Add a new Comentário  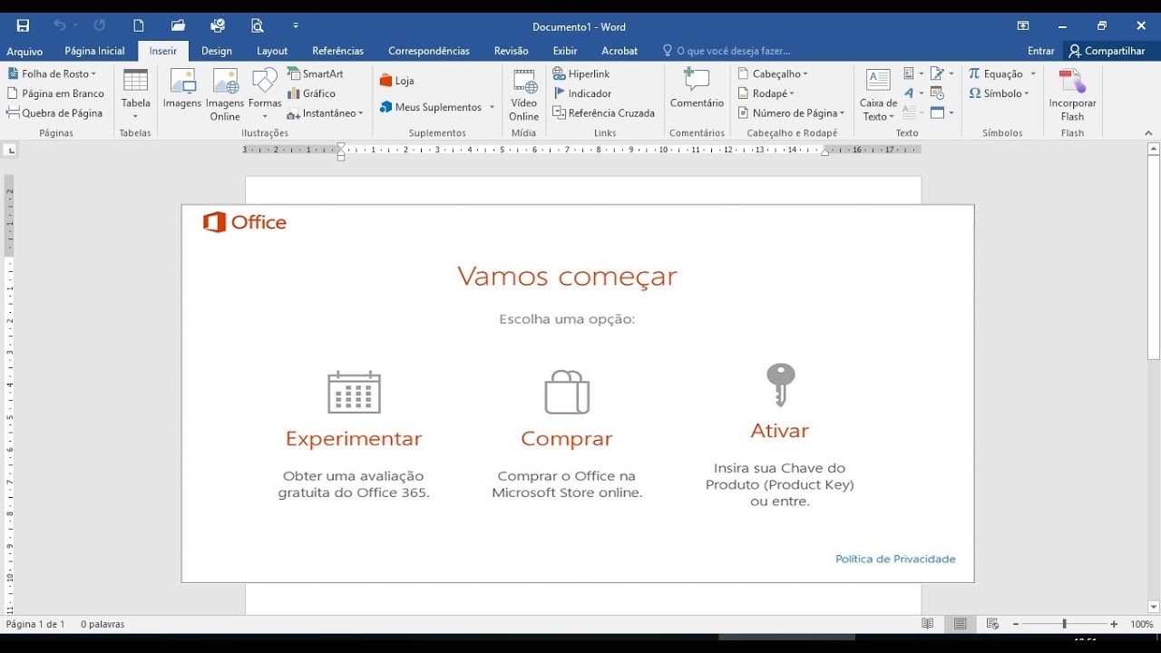pyautogui.click(x=697, y=89)
